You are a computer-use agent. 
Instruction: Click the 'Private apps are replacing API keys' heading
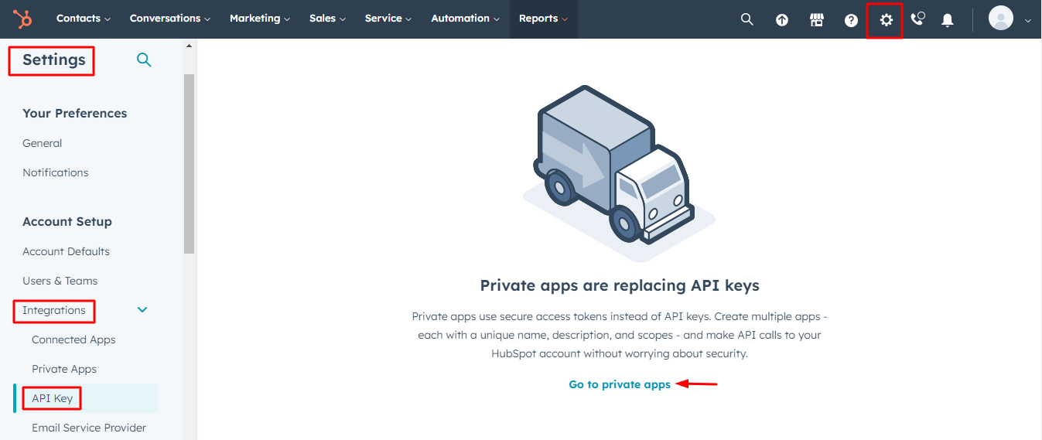pyautogui.click(x=620, y=285)
